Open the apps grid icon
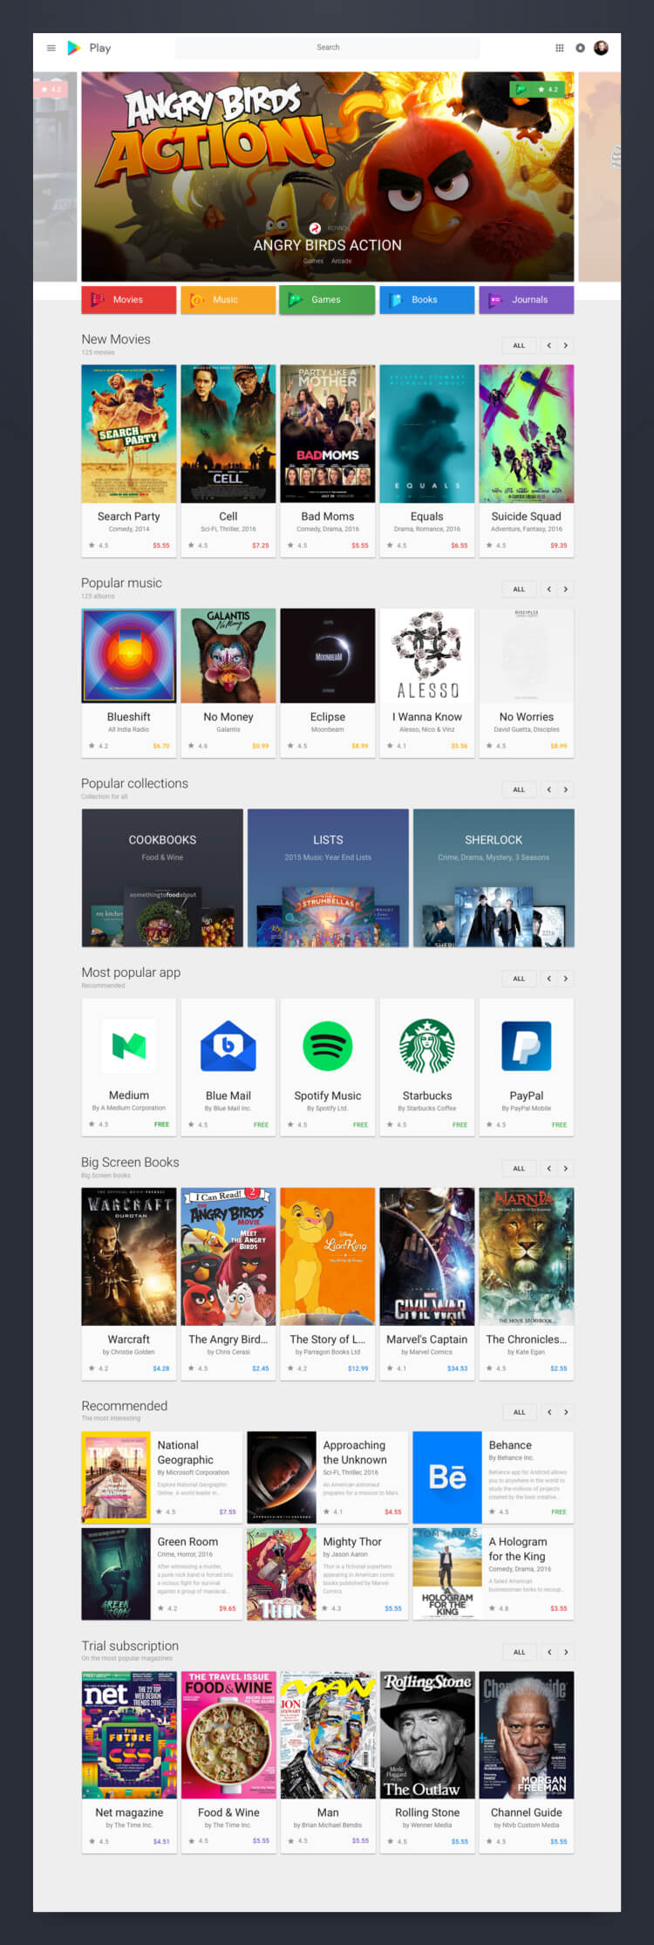This screenshot has height=1945, width=654. click(560, 48)
